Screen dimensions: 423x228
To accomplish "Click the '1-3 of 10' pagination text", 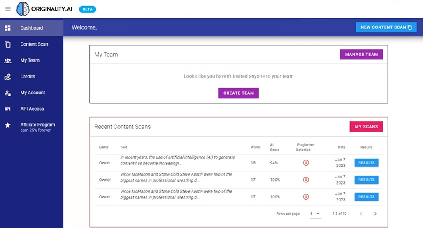I will pyautogui.click(x=339, y=214).
